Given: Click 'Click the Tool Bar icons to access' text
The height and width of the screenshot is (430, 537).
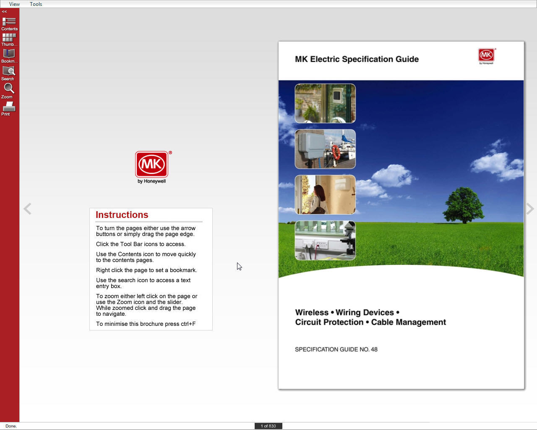Looking at the screenshot, I should click(141, 244).
